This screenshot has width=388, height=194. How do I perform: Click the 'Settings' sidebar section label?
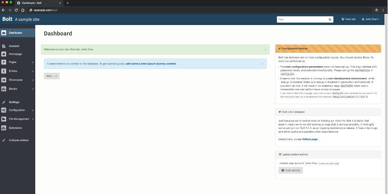14,102
